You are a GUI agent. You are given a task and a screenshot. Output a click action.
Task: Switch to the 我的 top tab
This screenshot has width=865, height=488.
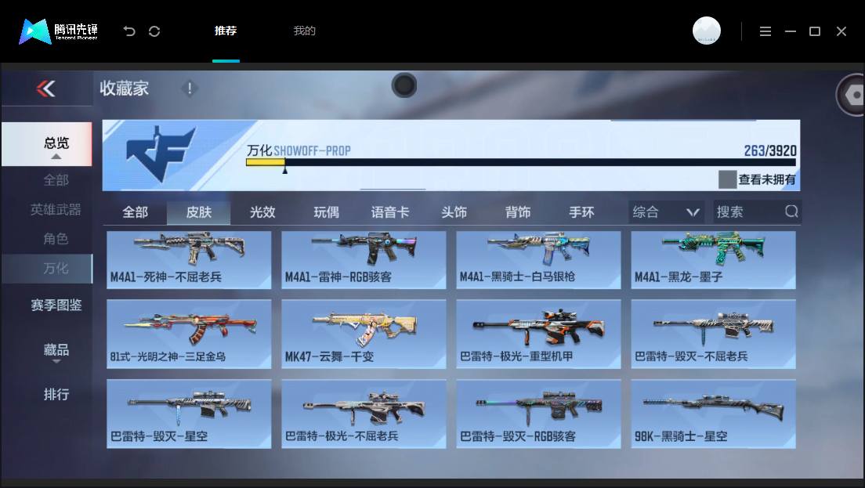tap(305, 31)
